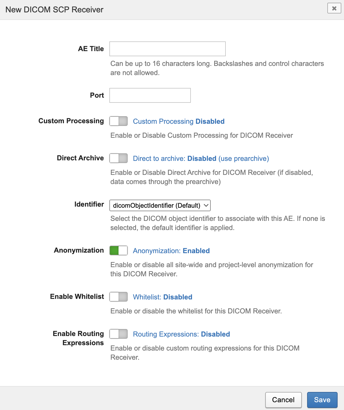Click the 'Anonymization: Enabled' label
The image size is (344, 410).
171,251
